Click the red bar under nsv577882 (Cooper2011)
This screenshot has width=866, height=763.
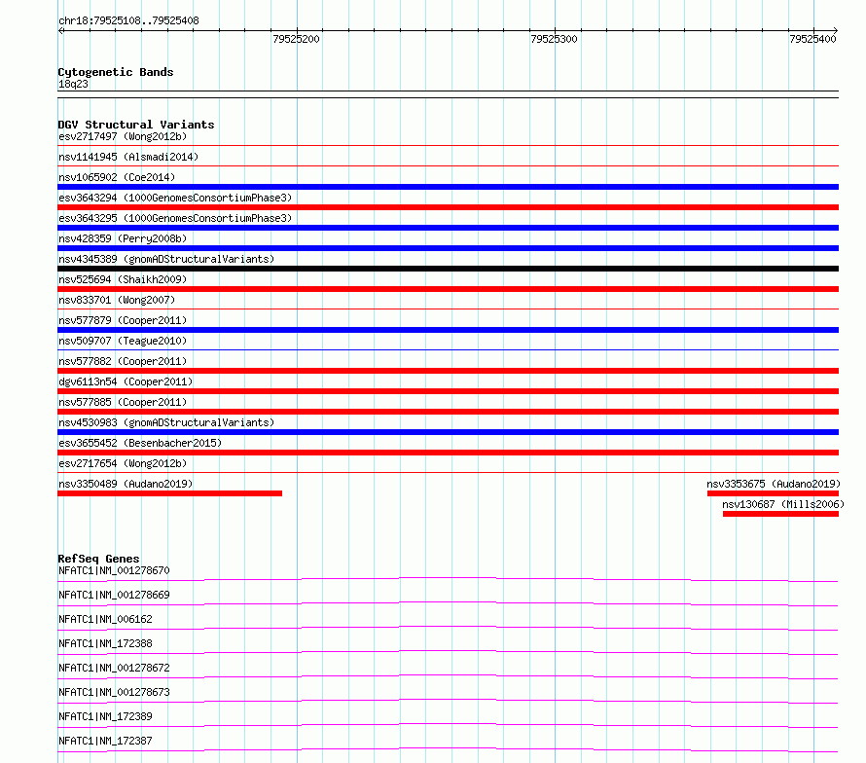pos(448,371)
